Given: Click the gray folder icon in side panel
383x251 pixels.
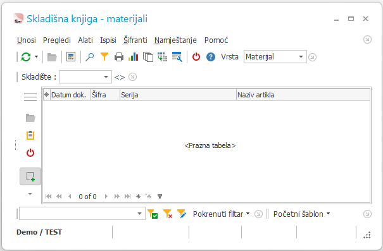Looking at the screenshot, I should pos(30,118).
